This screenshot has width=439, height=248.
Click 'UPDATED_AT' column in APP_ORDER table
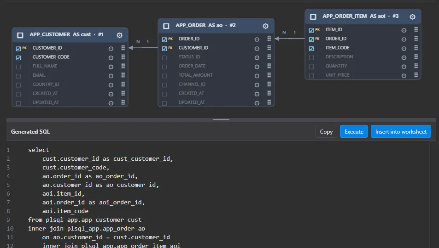pos(192,102)
